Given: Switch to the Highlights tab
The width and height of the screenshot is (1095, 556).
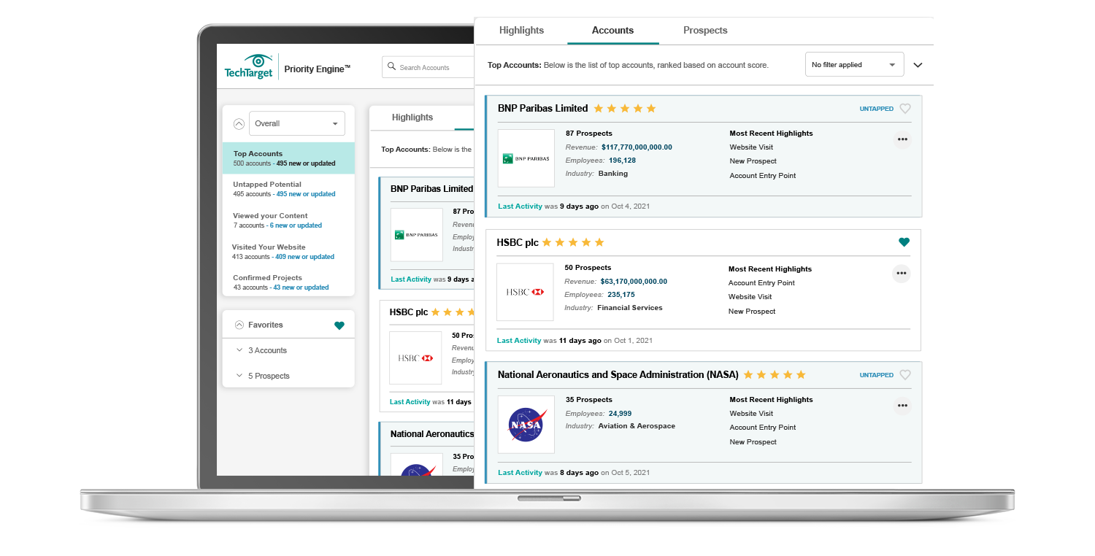Looking at the screenshot, I should (521, 31).
